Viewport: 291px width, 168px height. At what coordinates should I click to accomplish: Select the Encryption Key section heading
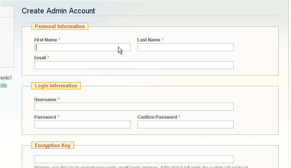tap(52, 145)
